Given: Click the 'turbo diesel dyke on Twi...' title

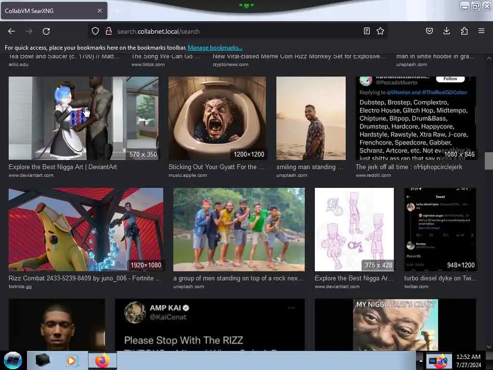Looking at the screenshot, I should [440, 278].
